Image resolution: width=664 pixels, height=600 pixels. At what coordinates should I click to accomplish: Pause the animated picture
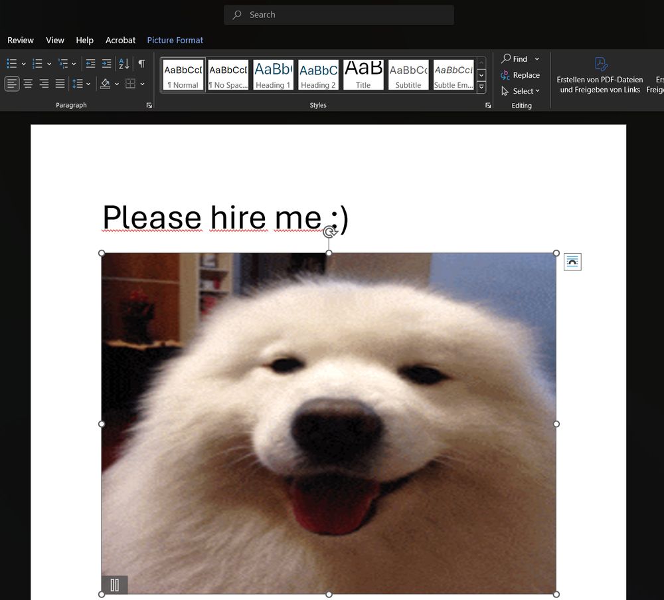pos(114,585)
